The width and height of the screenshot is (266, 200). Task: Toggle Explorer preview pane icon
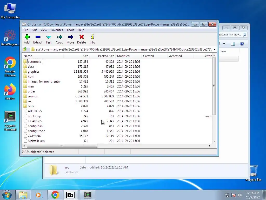coord(233,44)
